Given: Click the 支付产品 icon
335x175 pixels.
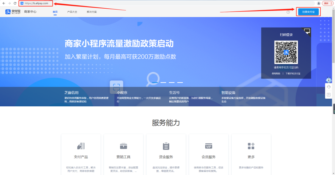Looking at the screenshot, I should click(81, 146).
